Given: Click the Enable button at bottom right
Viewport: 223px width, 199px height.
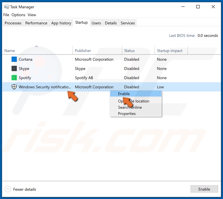Looking at the screenshot, I should [204, 189].
